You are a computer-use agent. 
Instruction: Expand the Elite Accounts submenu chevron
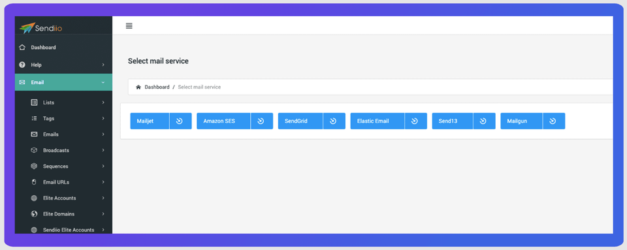click(103, 198)
